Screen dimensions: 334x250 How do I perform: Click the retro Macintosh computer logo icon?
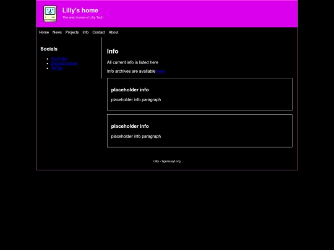coord(50,14)
